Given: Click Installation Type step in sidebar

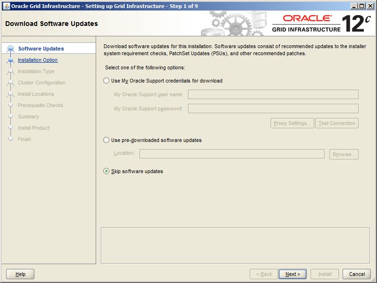Looking at the screenshot, I should point(36,71).
